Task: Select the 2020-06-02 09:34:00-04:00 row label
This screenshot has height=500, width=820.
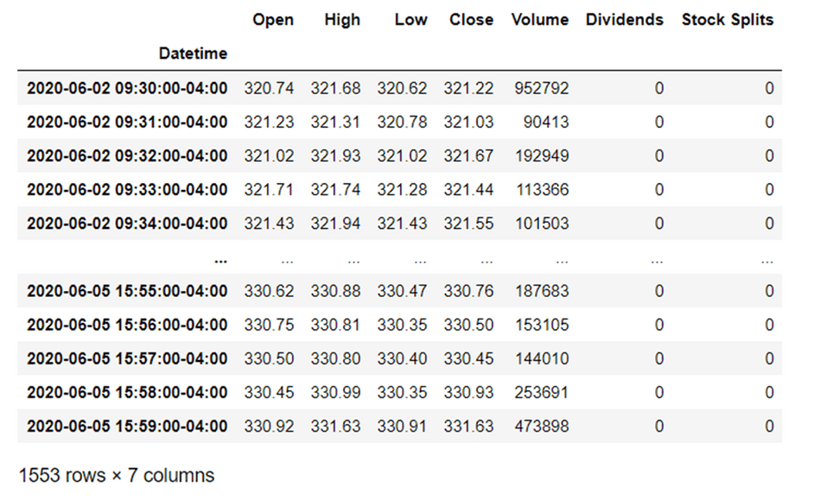Action: click(127, 224)
